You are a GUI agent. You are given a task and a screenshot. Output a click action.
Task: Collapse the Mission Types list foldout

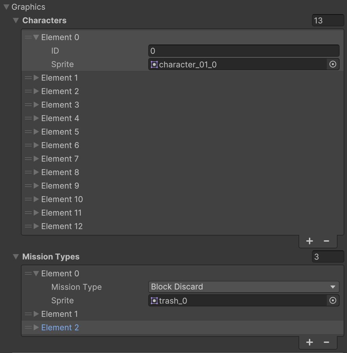pyautogui.click(x=16, y=256)
